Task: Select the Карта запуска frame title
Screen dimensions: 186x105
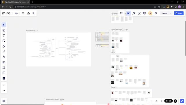Action: coord(32,30)
